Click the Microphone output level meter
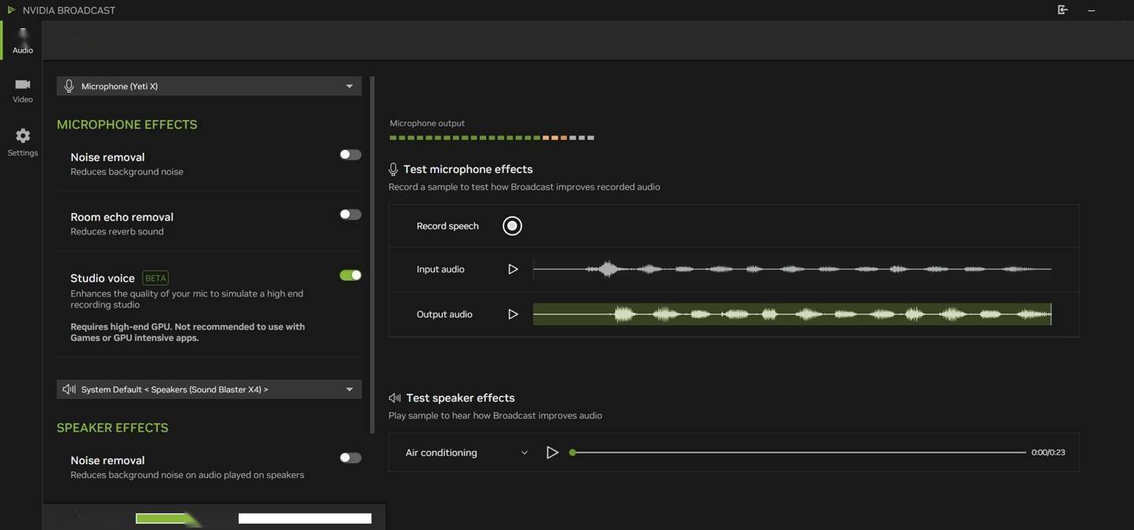Viewport: 1134px width, 530px height. point(492,138)
